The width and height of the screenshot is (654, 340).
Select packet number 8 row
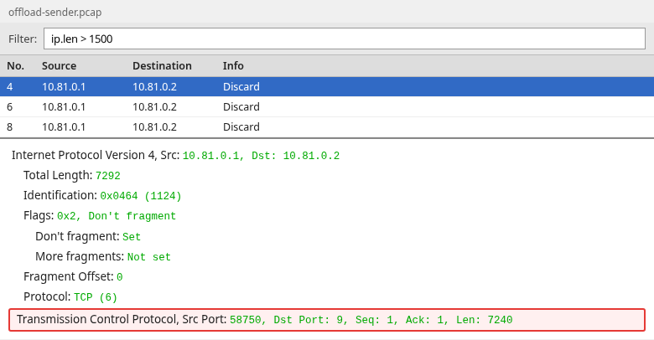pyautogui.click(x=327, y=126)
